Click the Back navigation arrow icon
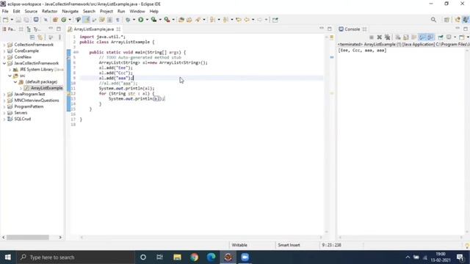This screenshot has width=470, height=264. 247,20
